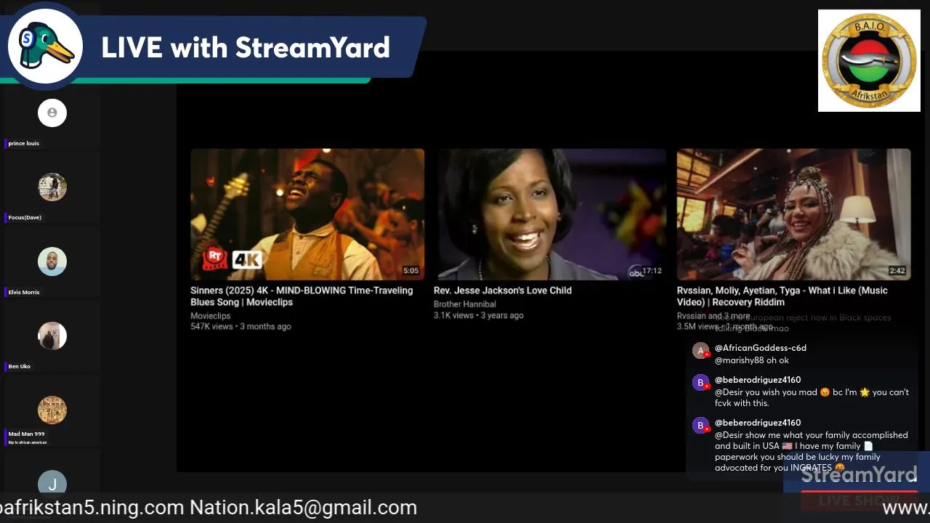Viewport: 930px width, 523px height.
Task: Click the 'Focus(Dave)' name label
Action: pos(25,218)
